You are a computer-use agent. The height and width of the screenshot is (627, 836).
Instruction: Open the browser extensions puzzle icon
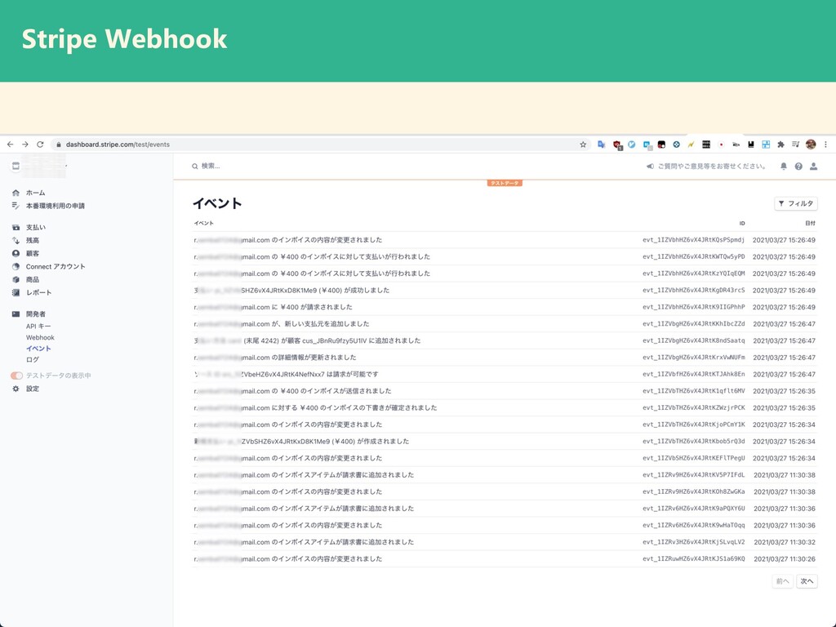[x=780, y=145]
